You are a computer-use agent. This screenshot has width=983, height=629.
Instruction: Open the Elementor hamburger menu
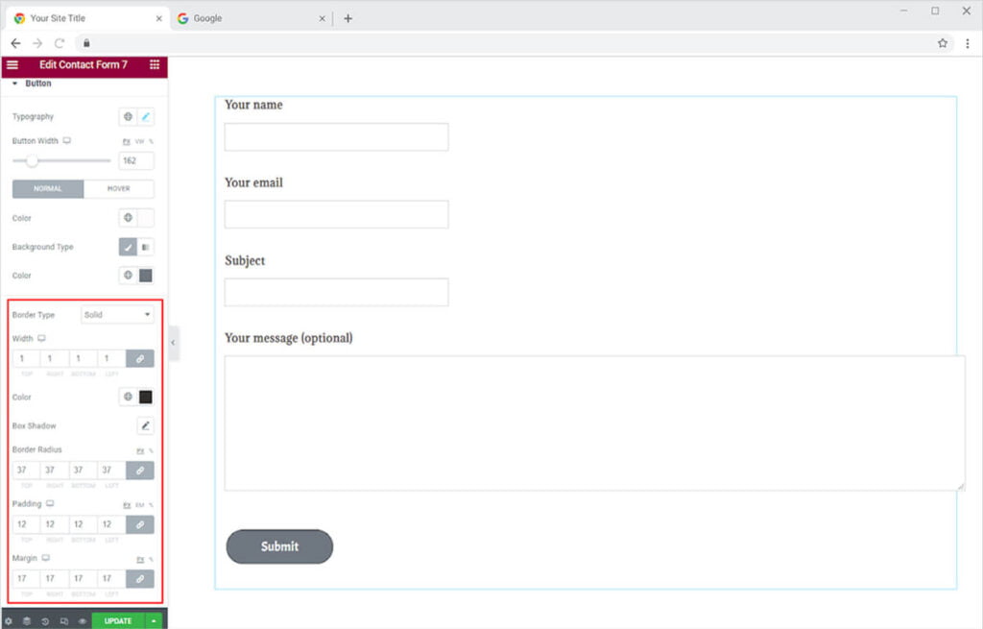point(12,65)
